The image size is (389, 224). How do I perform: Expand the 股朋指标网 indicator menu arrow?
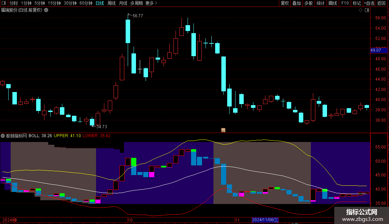(3, 136)
